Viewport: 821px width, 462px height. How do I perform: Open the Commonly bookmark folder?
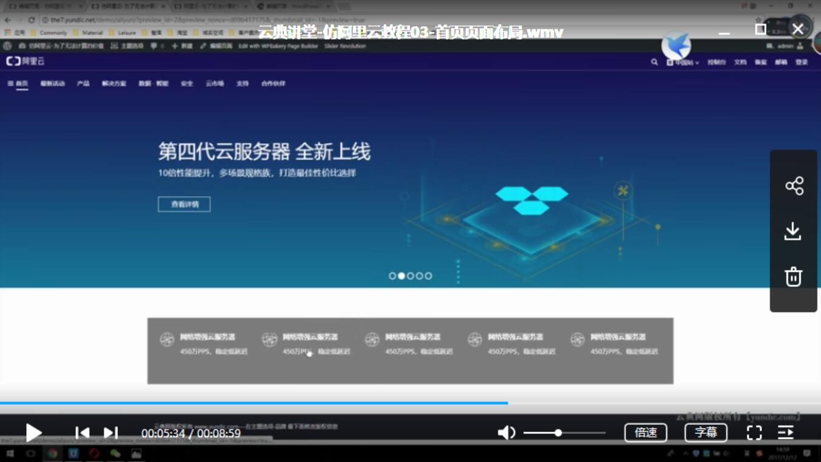[x=49, y=33]
